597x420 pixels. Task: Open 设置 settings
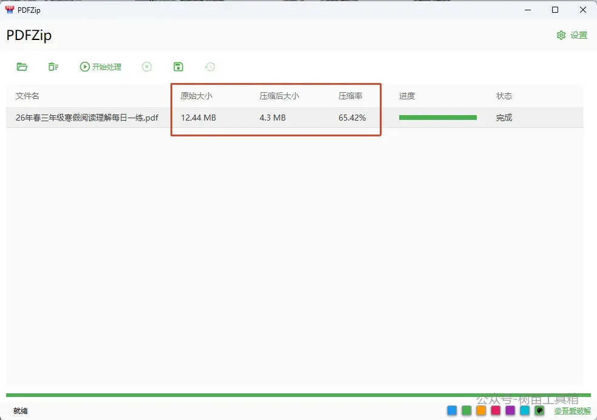pyautogui.click(x=572, y=35)
